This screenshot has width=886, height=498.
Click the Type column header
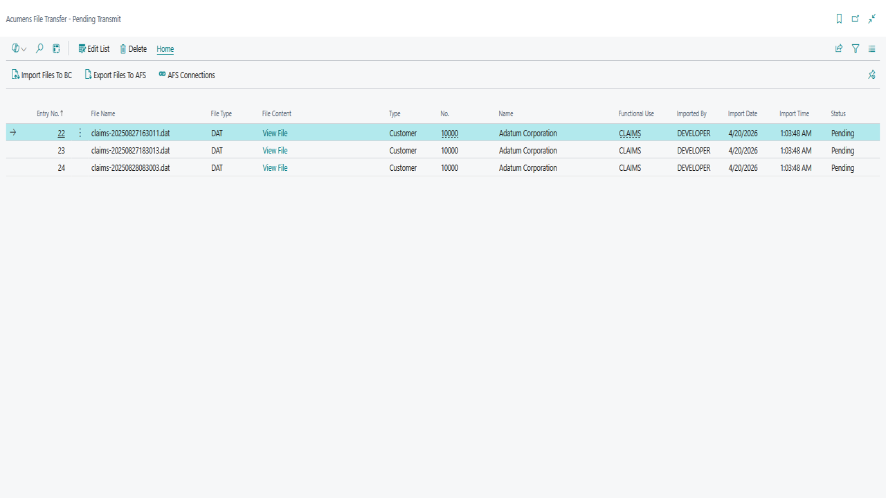point(395,113)
